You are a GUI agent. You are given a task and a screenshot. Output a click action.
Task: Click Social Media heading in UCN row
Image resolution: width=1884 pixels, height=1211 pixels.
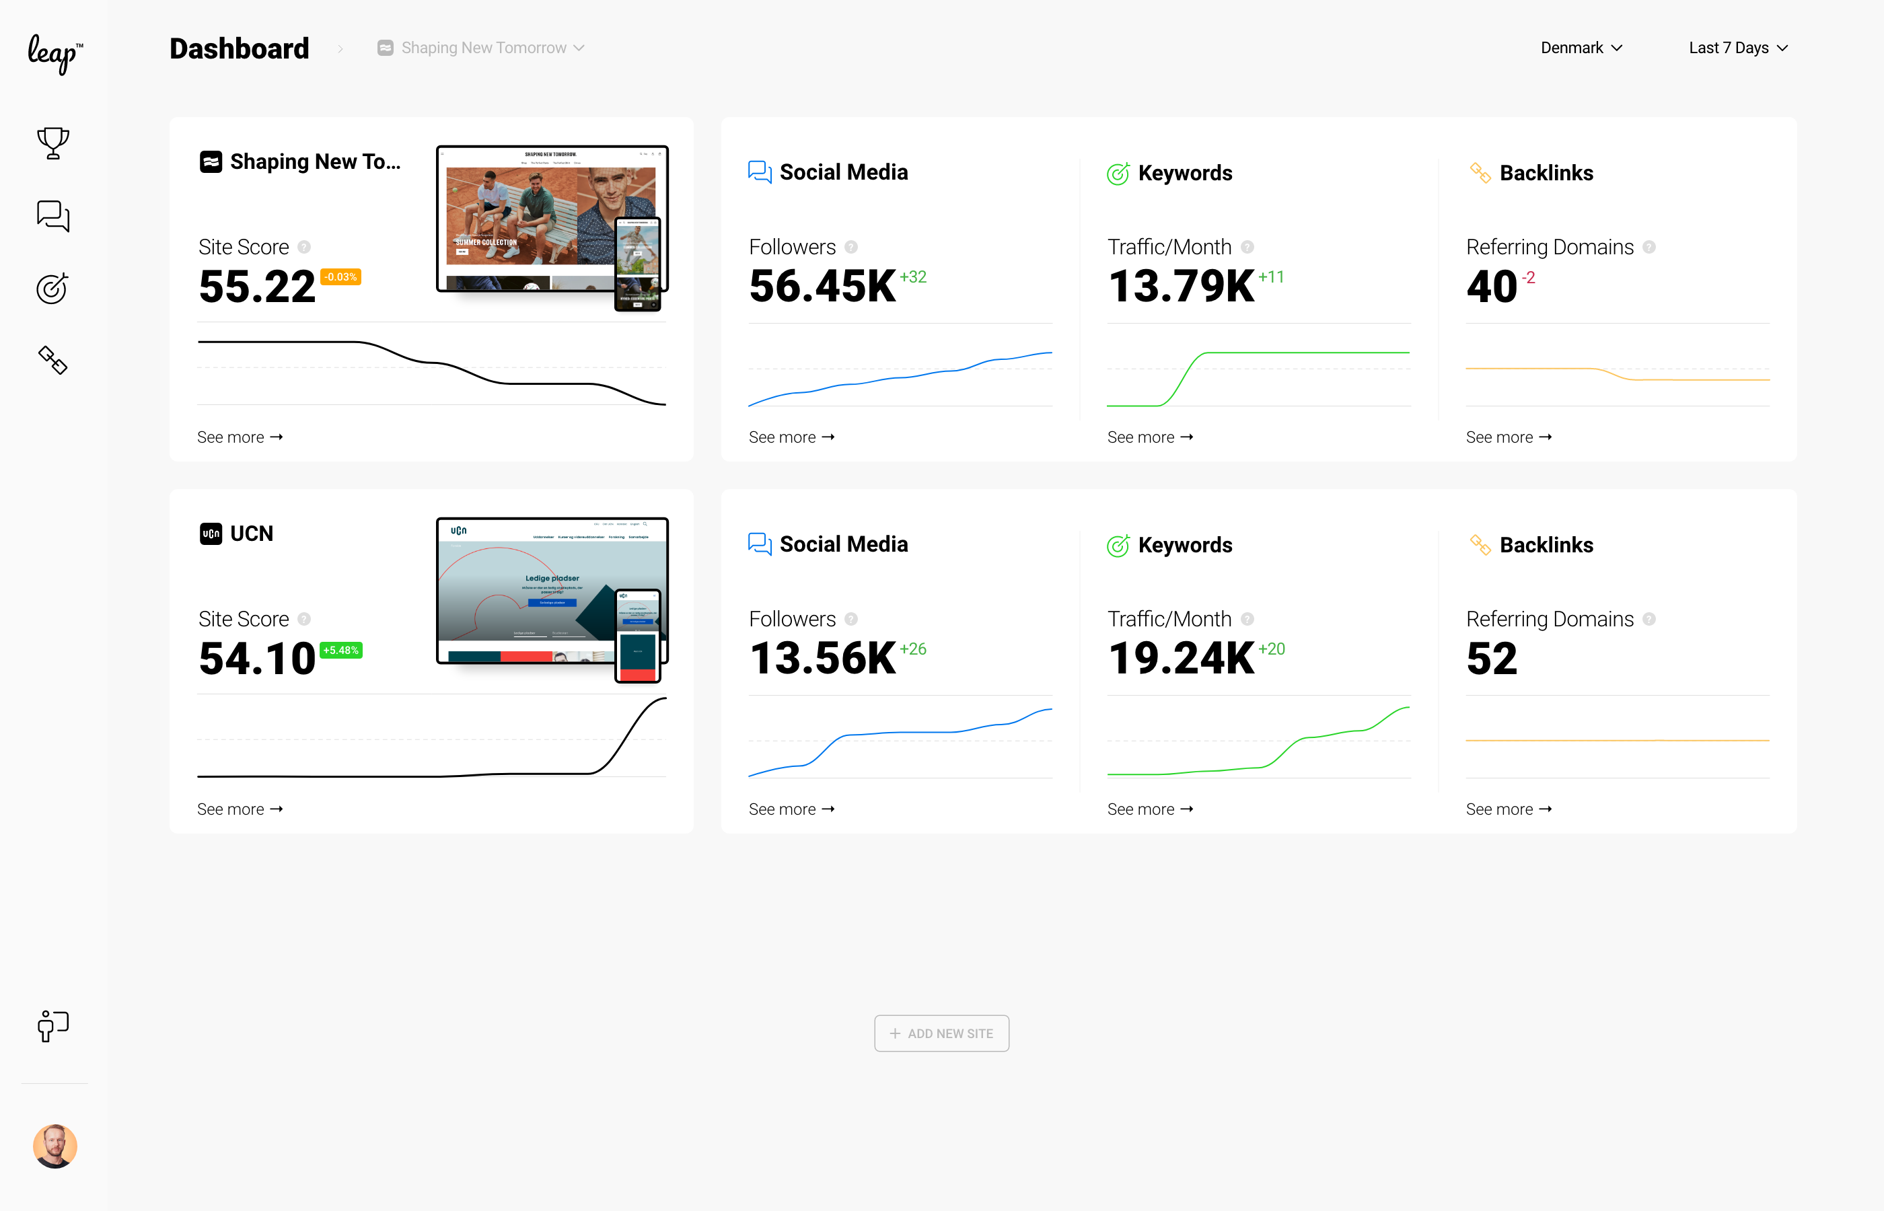pyautogui.click(x=844, y=544)
